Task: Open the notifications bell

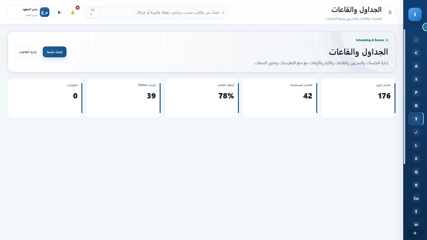Action: 73,12
